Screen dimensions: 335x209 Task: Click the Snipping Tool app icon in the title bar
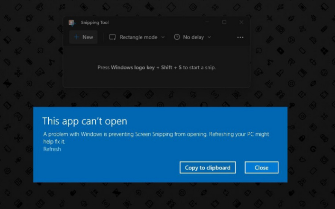click(x=72, y=23)
